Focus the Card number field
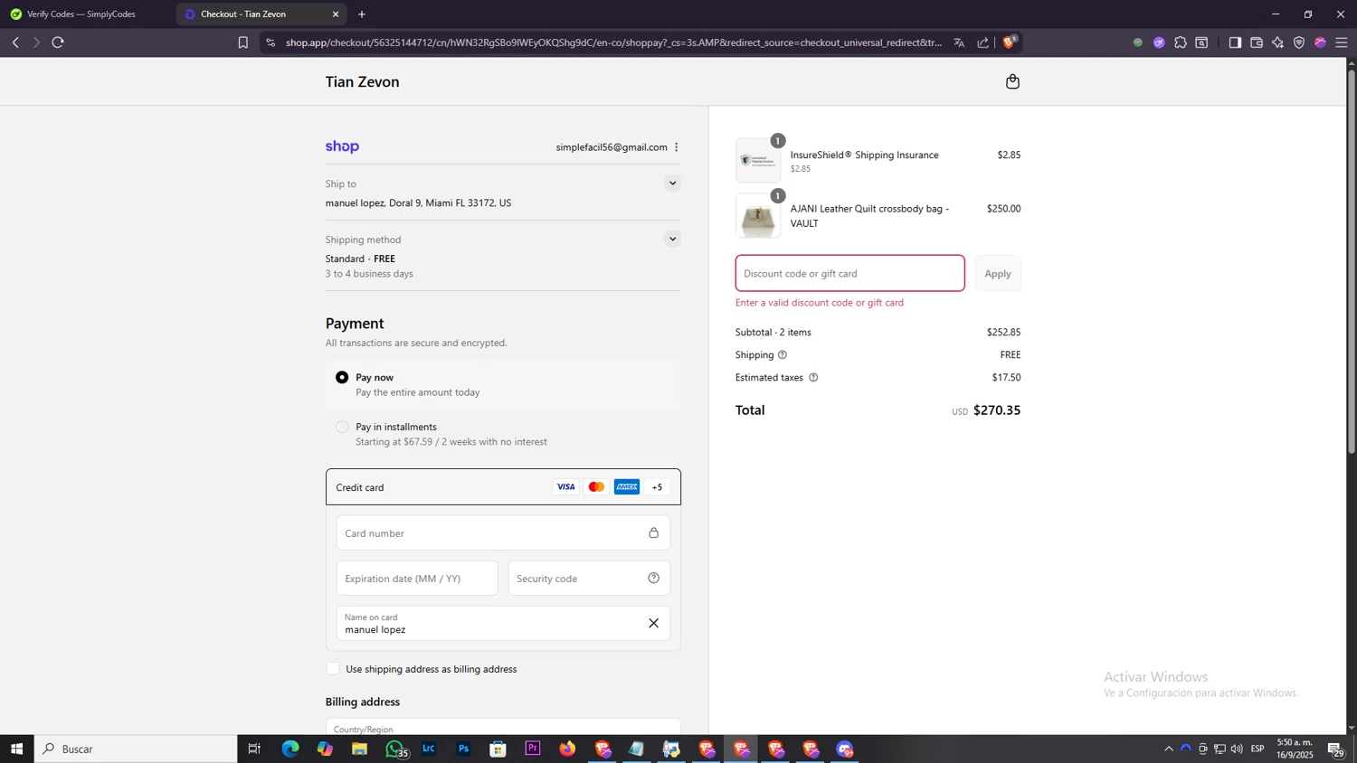 [503, 533]
